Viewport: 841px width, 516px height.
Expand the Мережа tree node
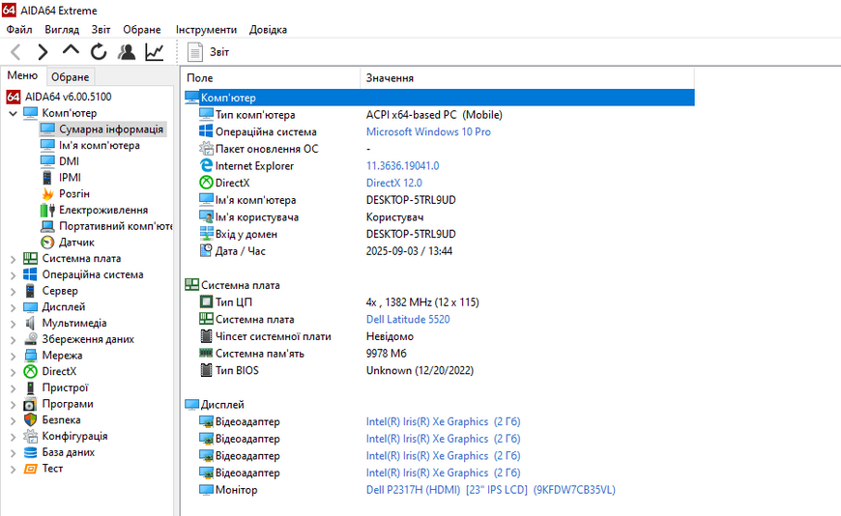[13, 356]
